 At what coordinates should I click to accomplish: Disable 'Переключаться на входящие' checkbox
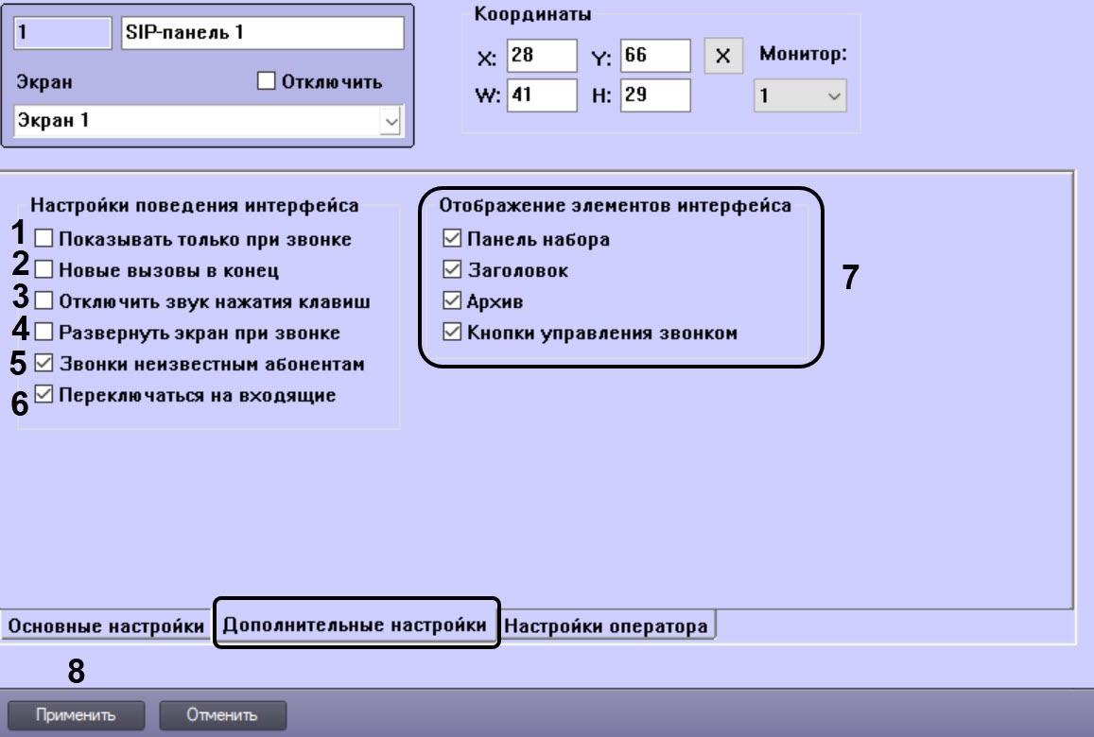coord(43,395)
